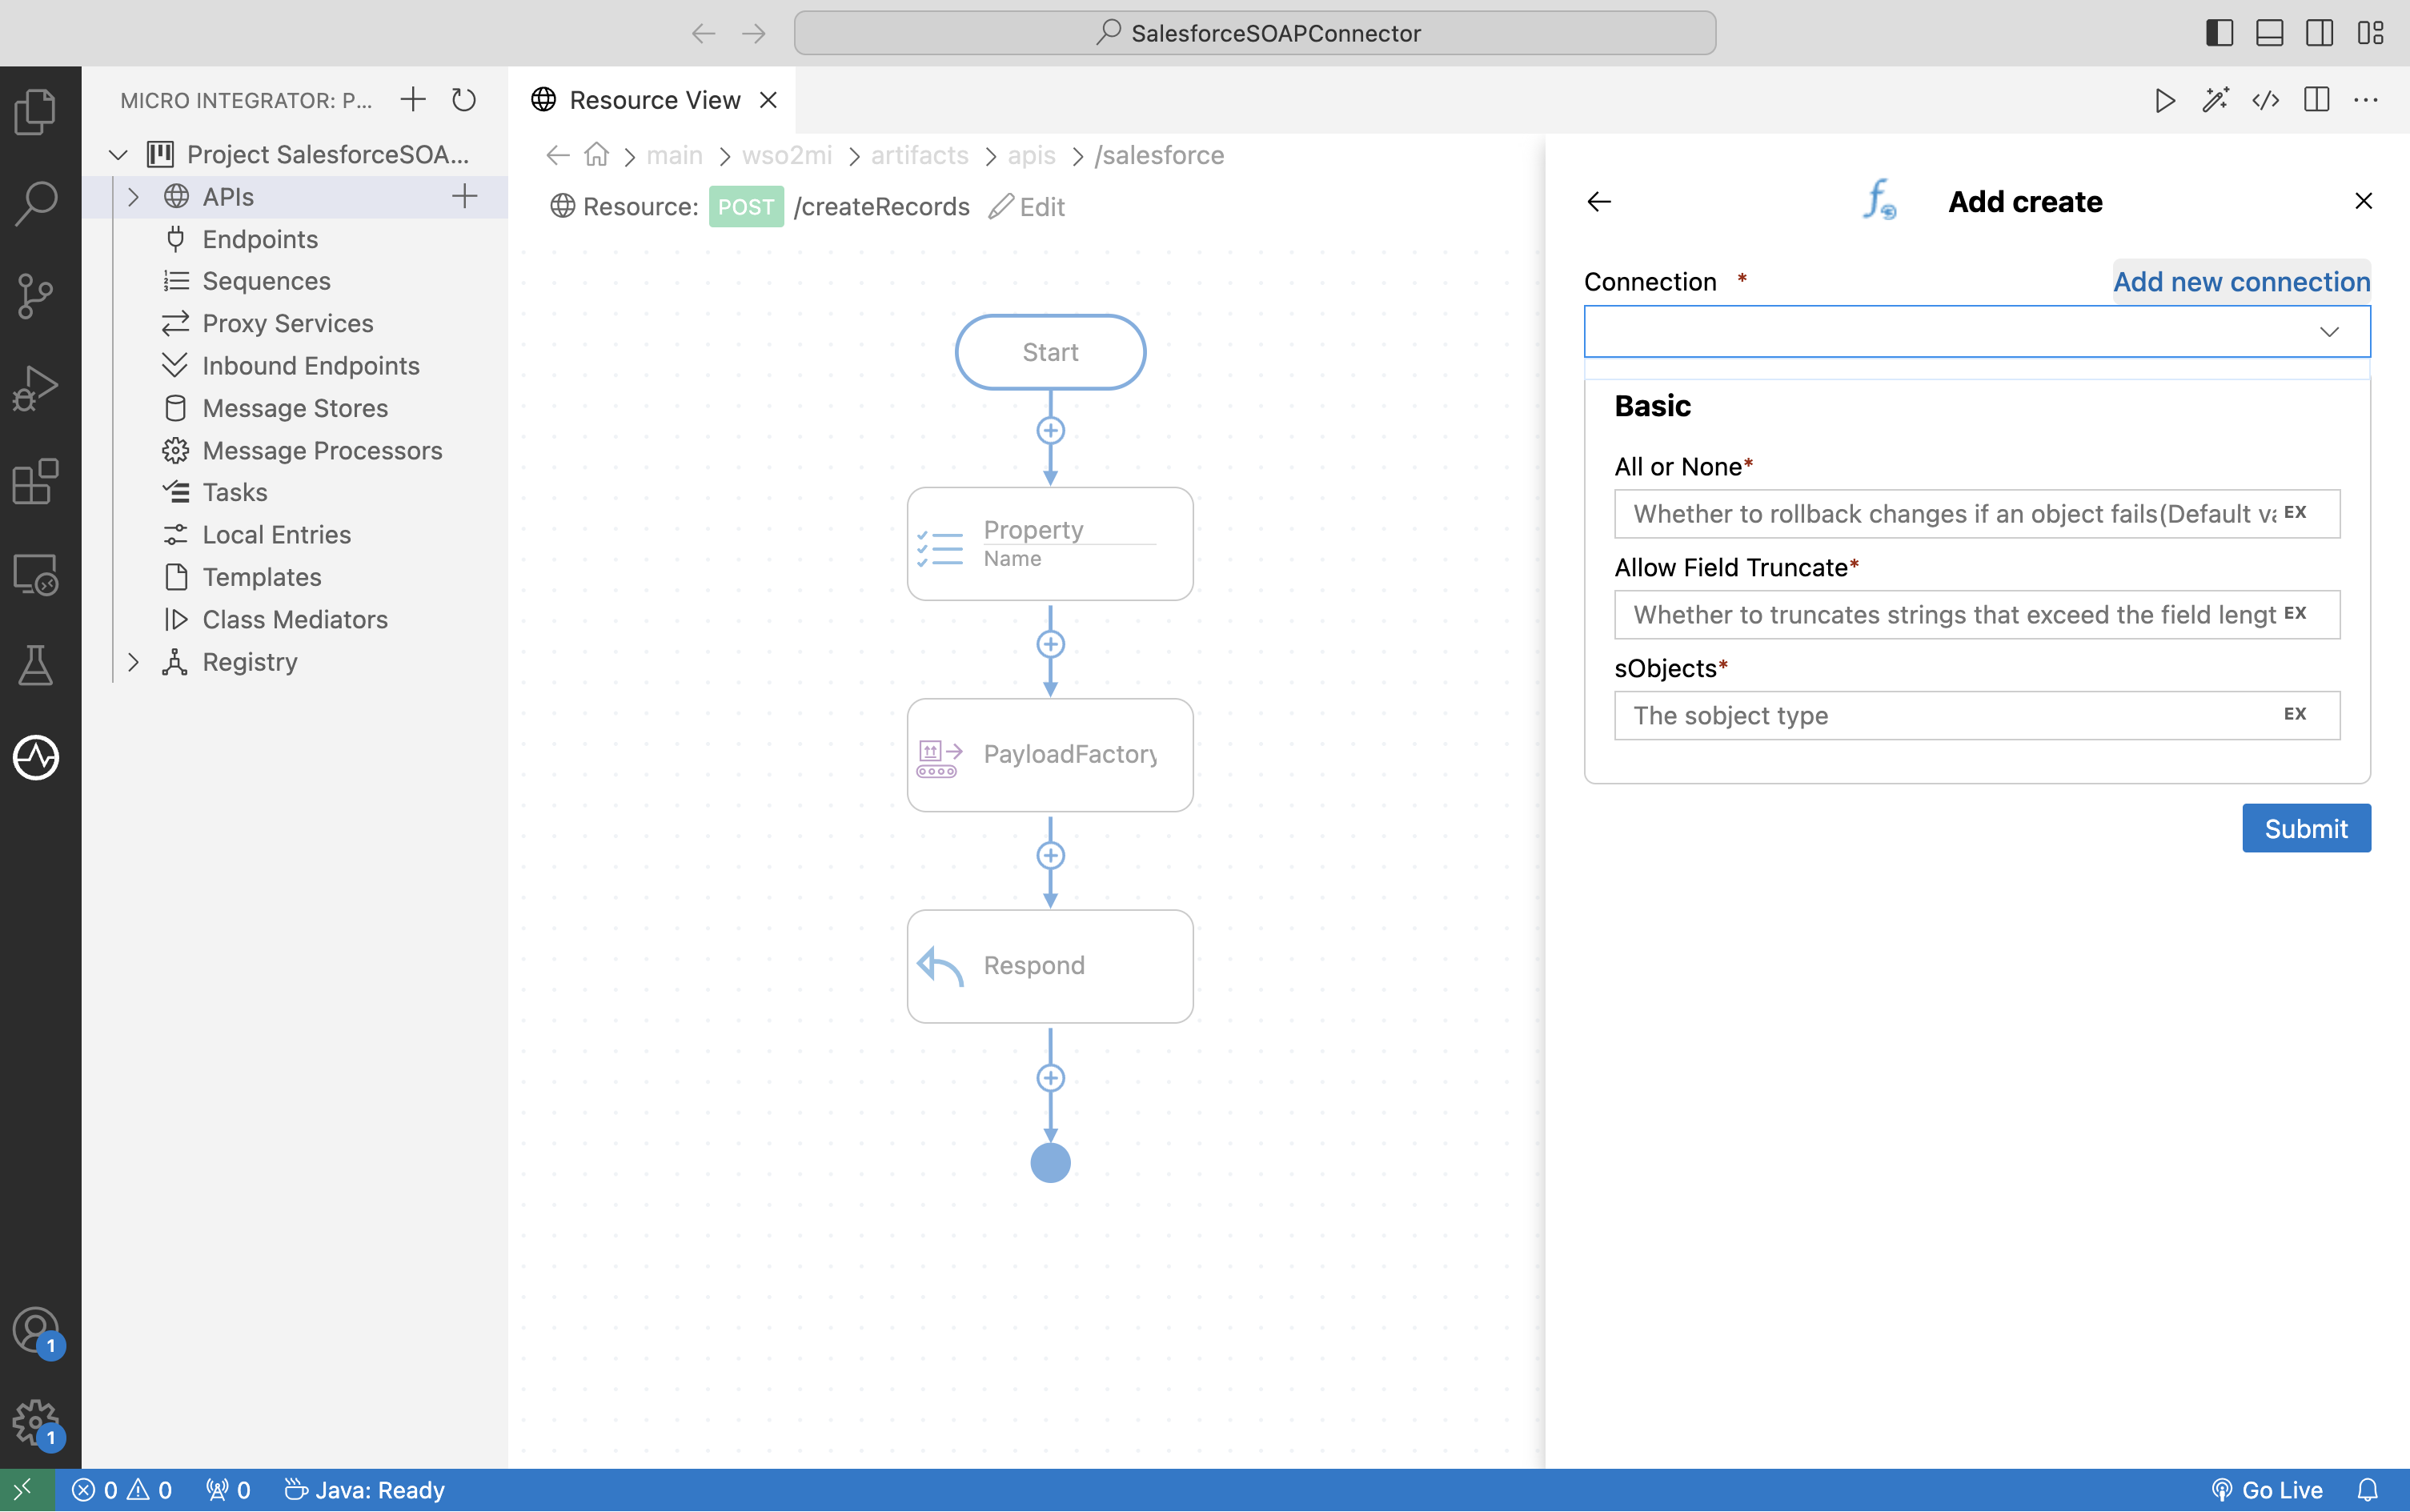
Task: Open editor More Actions ellipsis
Action: pos(2366,100)
